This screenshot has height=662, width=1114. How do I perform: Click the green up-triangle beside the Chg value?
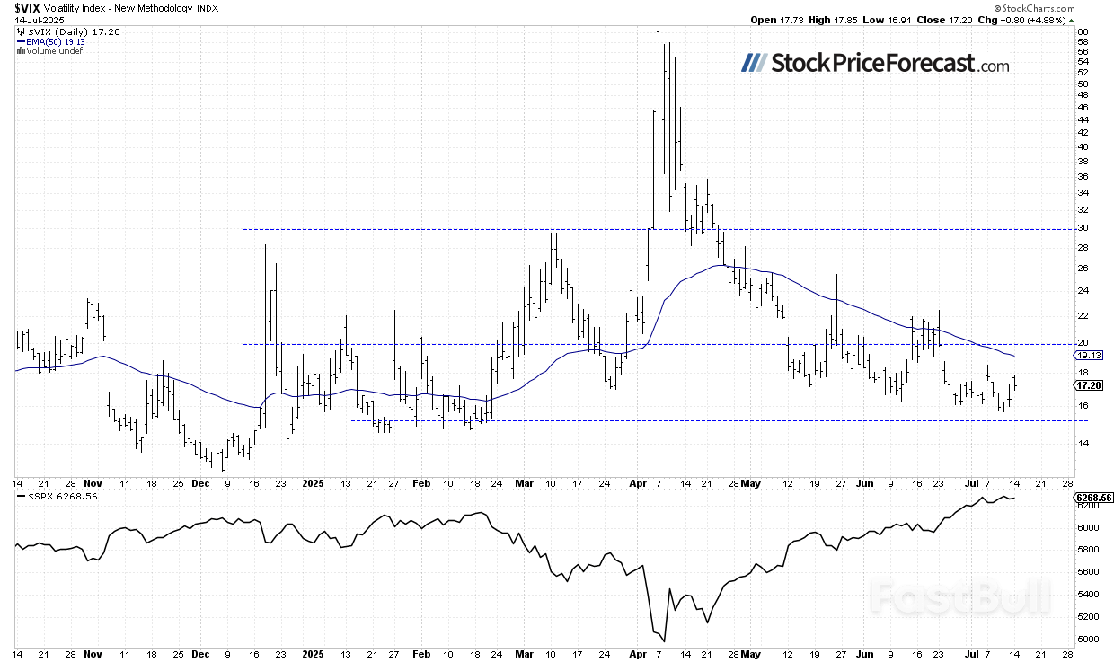[1071, 20]
